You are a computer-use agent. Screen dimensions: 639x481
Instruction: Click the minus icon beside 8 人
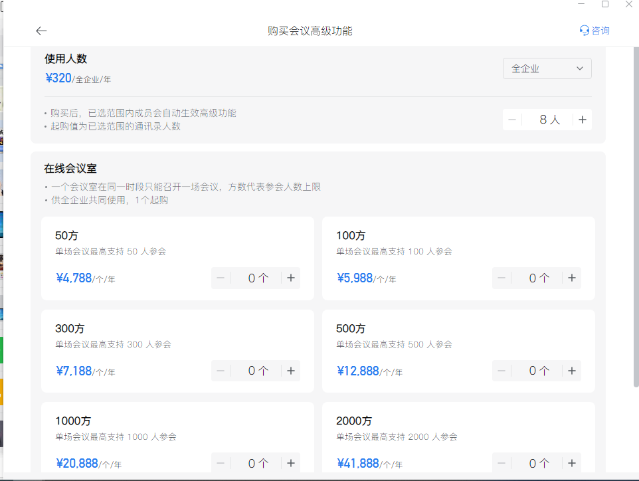(511, 120)
